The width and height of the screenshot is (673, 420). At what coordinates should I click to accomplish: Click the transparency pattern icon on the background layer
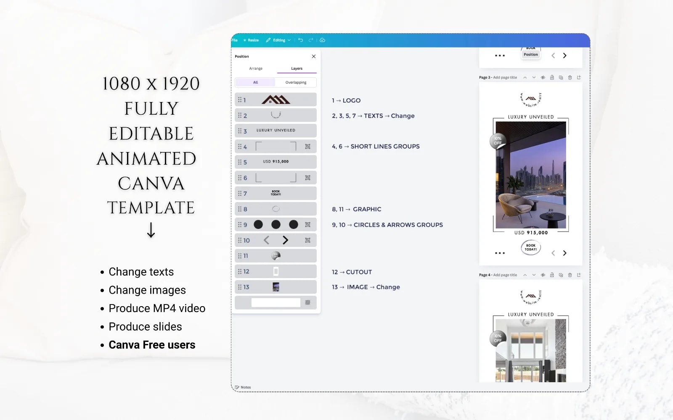point(307,302)
